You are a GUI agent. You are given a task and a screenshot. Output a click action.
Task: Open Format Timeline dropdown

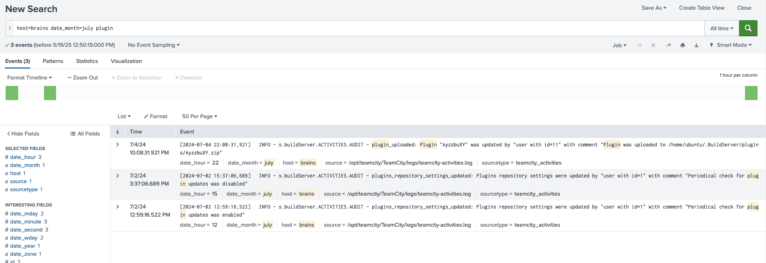pyautogui.click(x=29, y=77)
